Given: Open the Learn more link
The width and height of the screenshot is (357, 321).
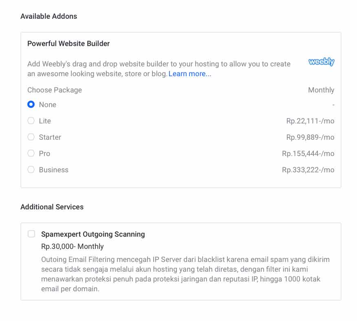Looking at the screenshot, I should pos(190,74).
